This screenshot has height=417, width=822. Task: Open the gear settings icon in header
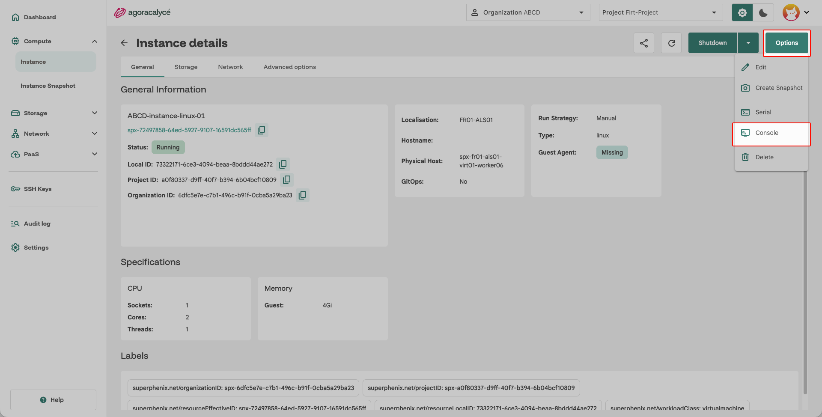tap(742, 12)
